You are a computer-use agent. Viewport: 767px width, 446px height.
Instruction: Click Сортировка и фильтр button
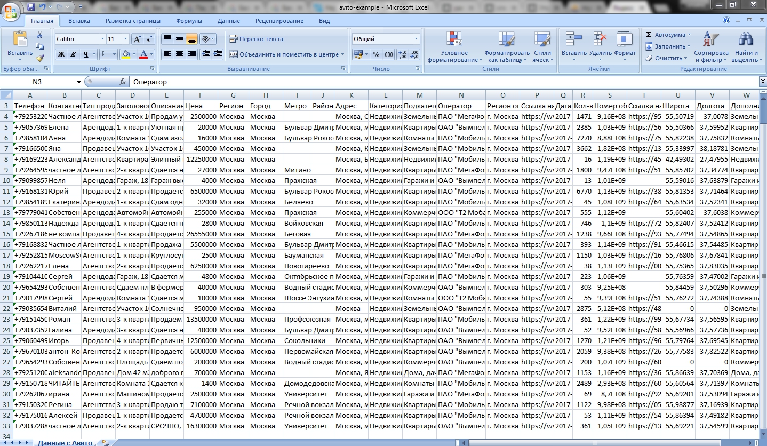pyautogui.click(x=710, y=47)
